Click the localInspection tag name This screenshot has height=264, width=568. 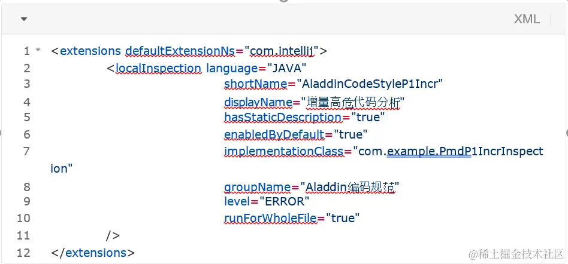pyautogui.click(x=158, y=68)
